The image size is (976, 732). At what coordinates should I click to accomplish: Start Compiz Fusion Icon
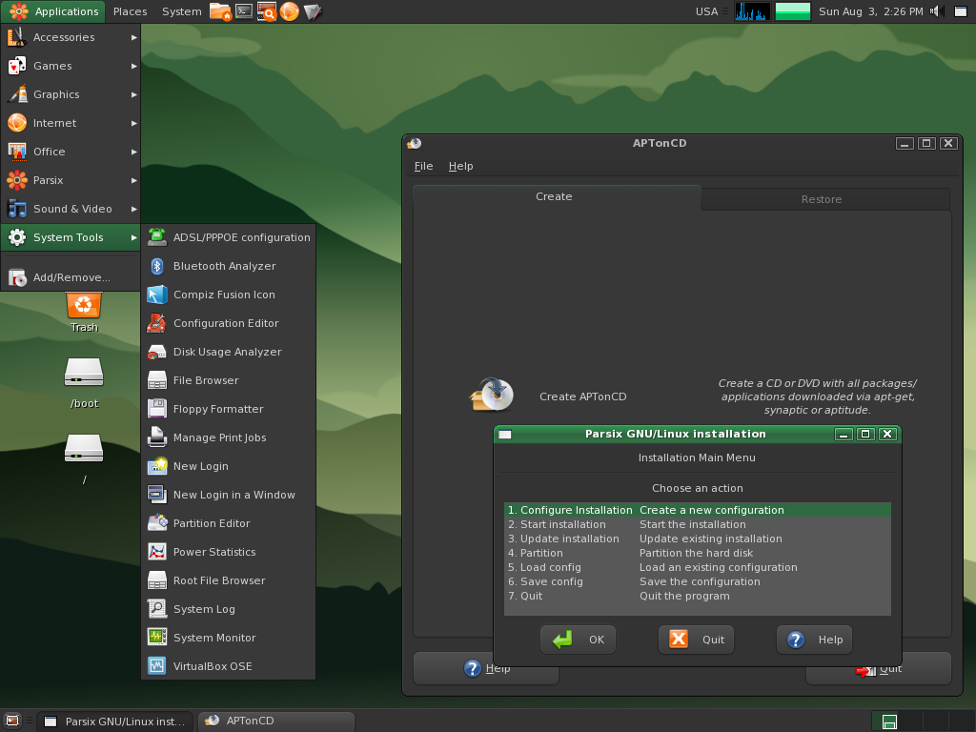pyautogui.click(x=229, y=295)
